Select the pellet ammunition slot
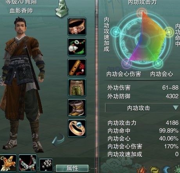Image resolution: width=180 pixels, height=173 pixels. pyautogui.click(x=46, y=165)
